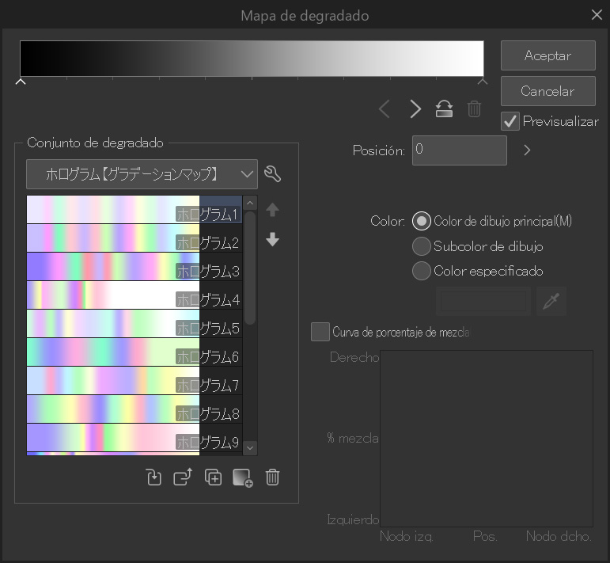Select the Subcolor de dibujo radio option
Image resolution: width=610 pixels, height=563 pixels.
[x=422, y=246]
